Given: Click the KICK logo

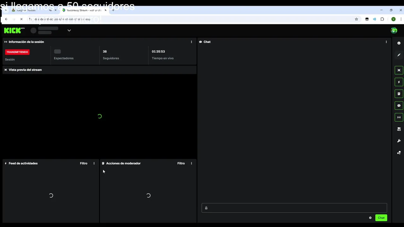Looking at the screenshot, I should coord(14,30).
